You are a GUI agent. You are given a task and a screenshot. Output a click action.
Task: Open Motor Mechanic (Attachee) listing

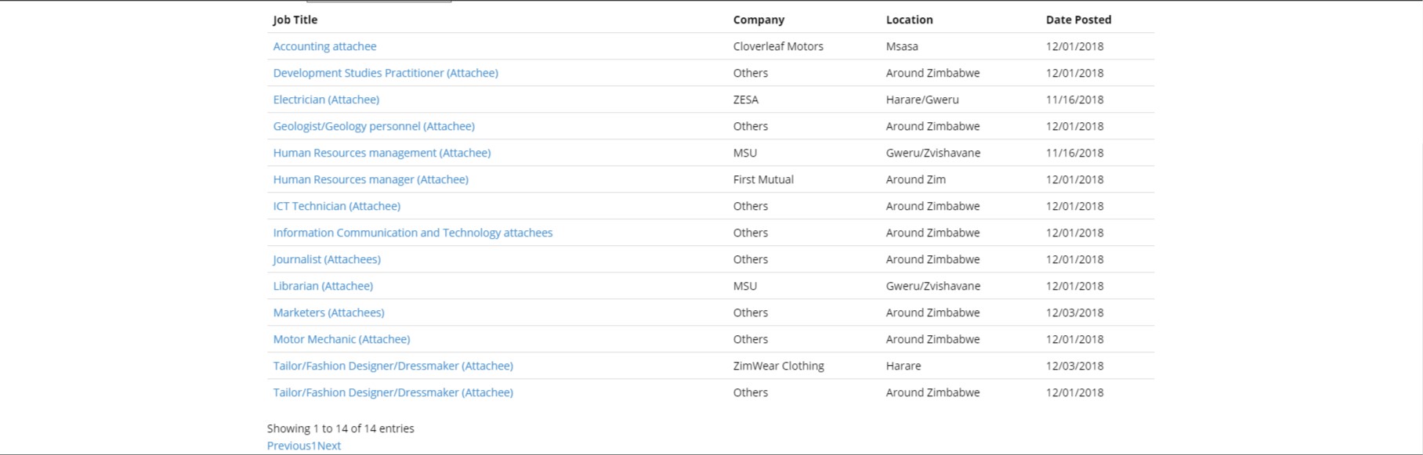click(342, 339)
